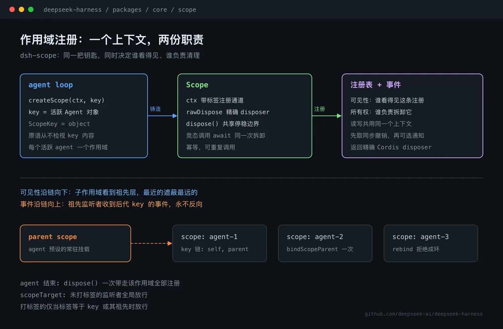Click the 先取同步撤销，再可送通知 line
Screen dimensions: 503x329
tap(387, 136)
